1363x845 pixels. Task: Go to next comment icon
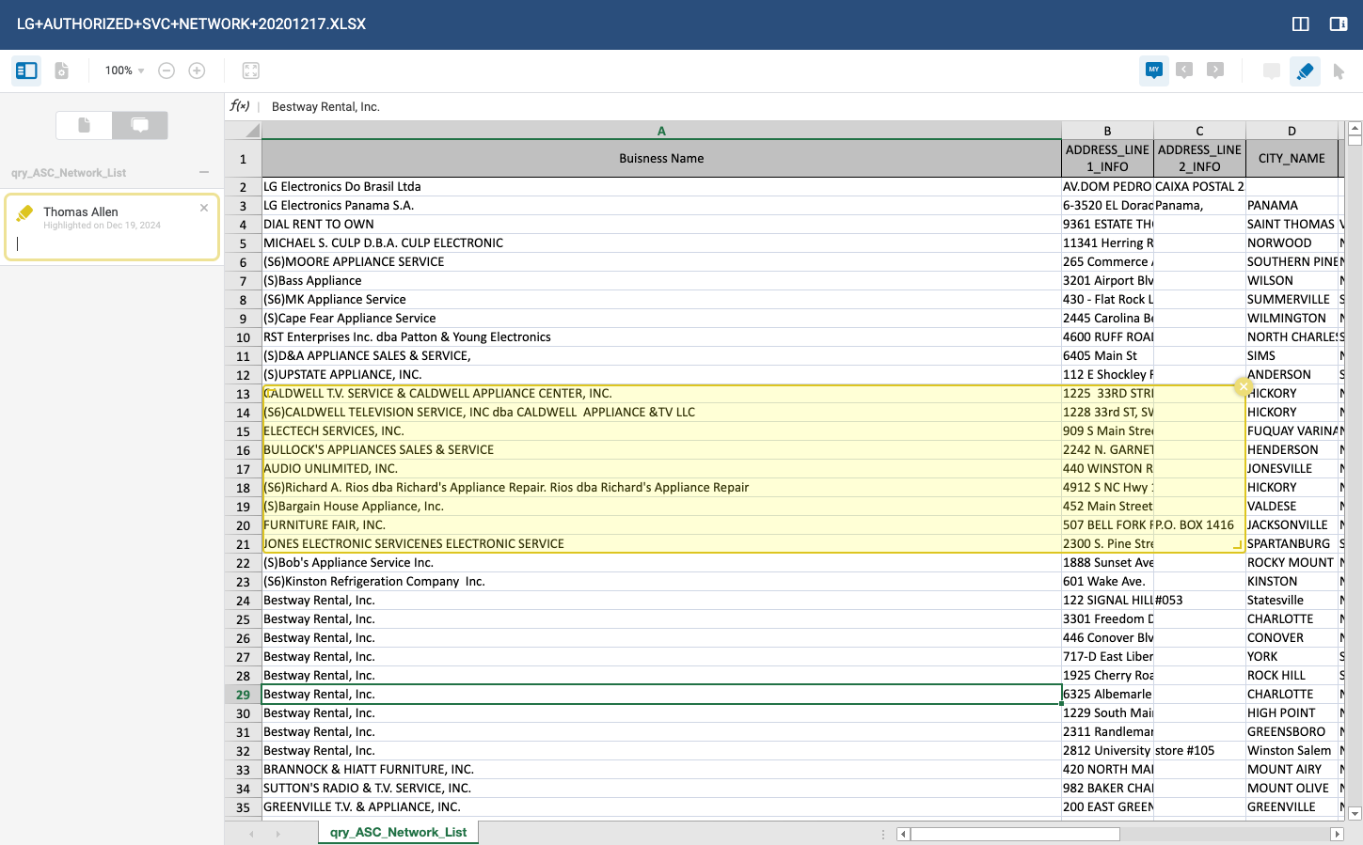[1215, 70]
